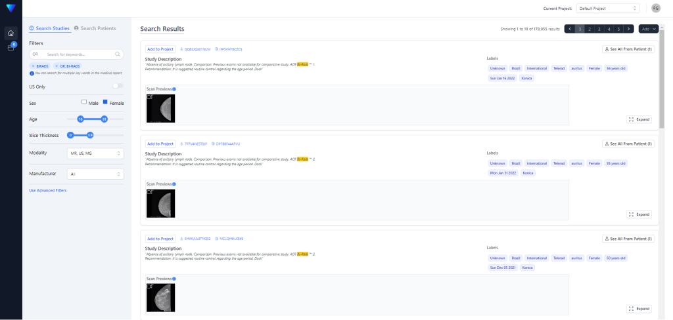673x320 pixels.
Task: Remove the OR: BI-RADS keyword tag
Action: pyautogui.click(x=57, y=66)
